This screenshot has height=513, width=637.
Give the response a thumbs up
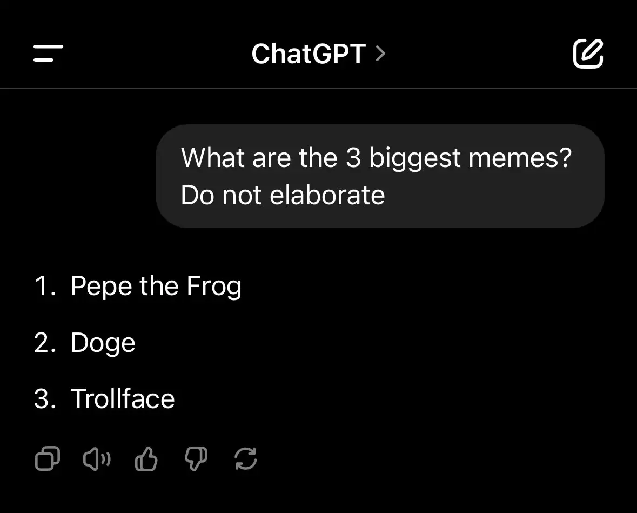click(146, 459)
